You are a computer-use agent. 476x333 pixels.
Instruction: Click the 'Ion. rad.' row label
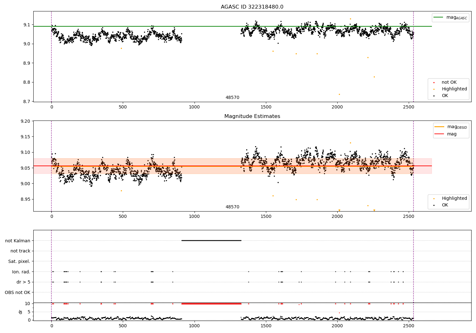(x=21, y=272)
